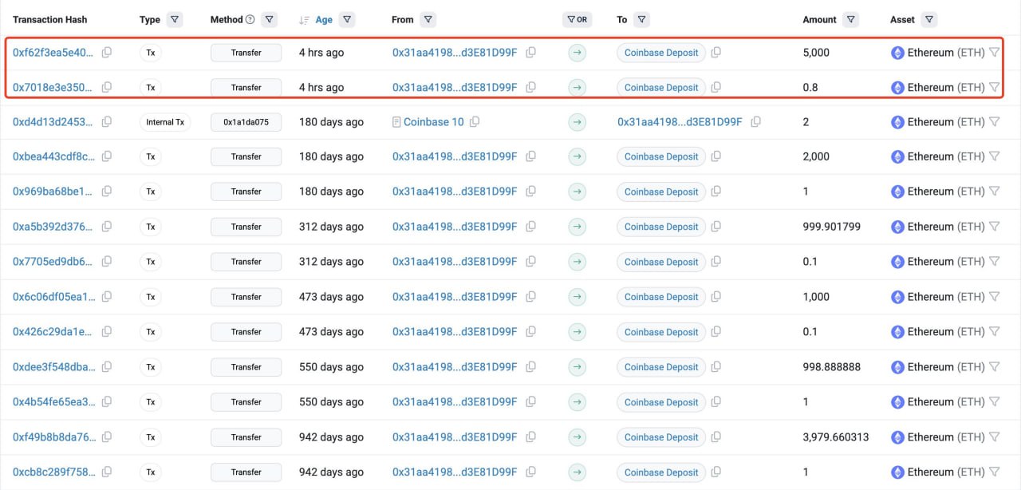1021x490 pixels.
Task: Open transaction 0xf49b8b8da76
Action: 53,437
